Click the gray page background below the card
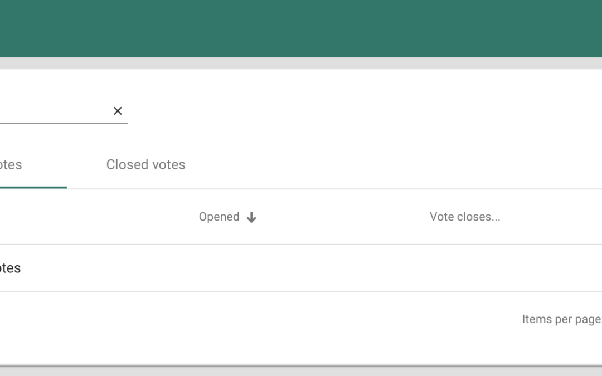 point(301,372)
